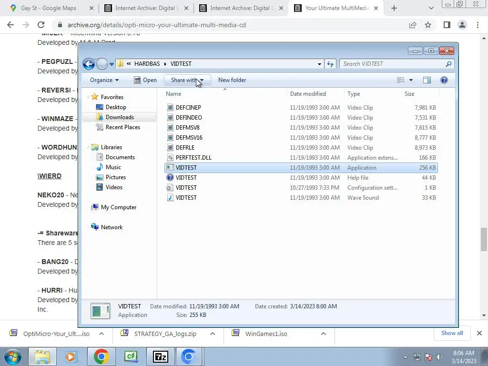Image resolution: width=488 pixels, height=366 pixels.
Task: Sort by Date modified column header
Action: tap(308, 94)
